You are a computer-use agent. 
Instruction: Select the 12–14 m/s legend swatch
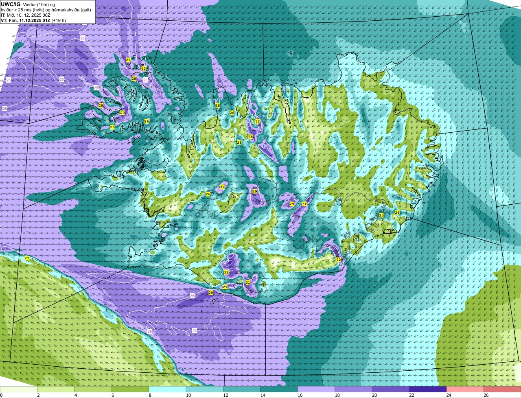pos(242,389)
